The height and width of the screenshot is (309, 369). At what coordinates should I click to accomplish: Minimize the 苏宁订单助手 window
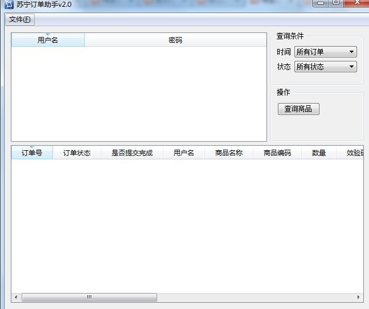coord(320,3)
